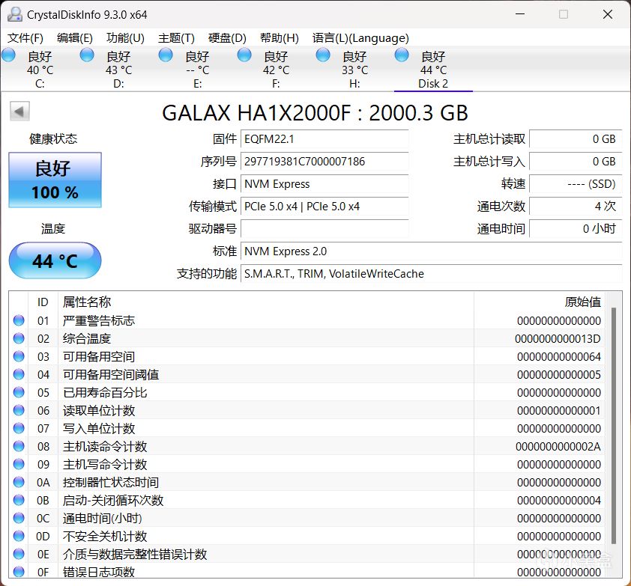Click status orb of attribute 03 可用备用空间
This screenshot has width=631, height=586.
(19, 356)
